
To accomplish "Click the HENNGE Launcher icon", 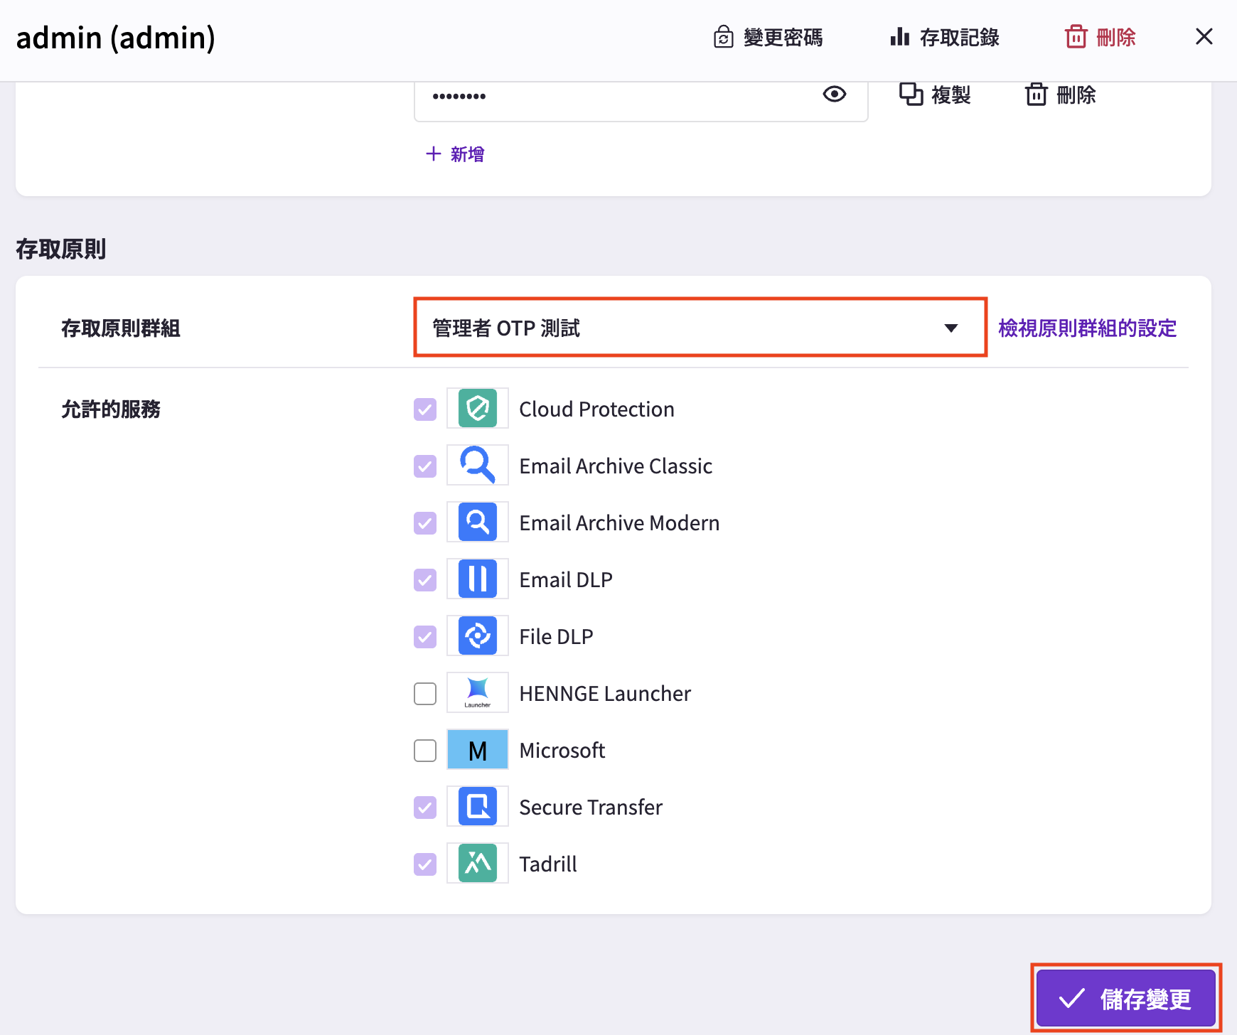I will tap(478, 692).
